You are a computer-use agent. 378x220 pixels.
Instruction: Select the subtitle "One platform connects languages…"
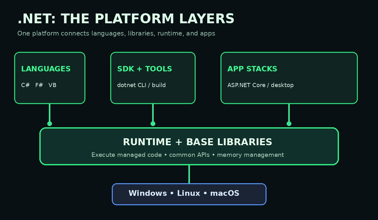pos(116,33)
